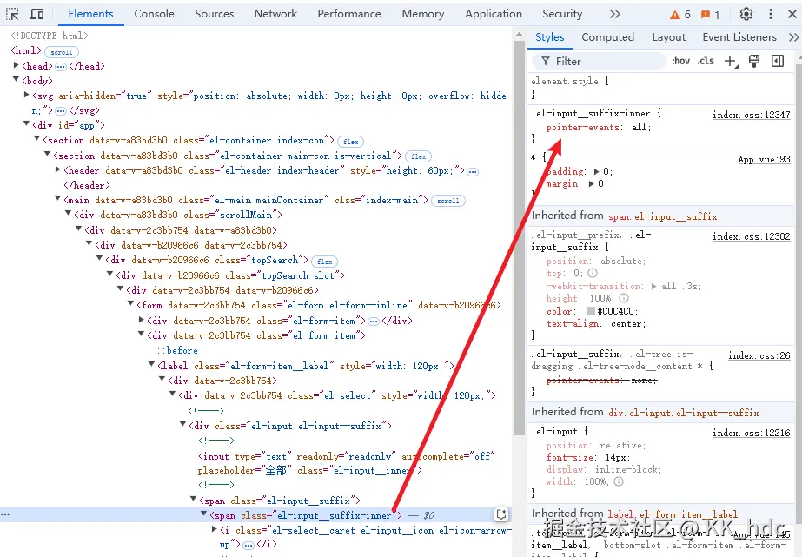Open index.css:26 source link

click(x=759, y=355)
